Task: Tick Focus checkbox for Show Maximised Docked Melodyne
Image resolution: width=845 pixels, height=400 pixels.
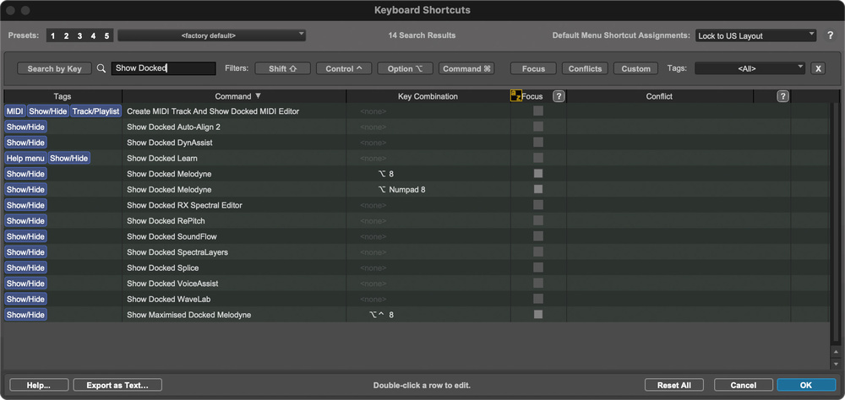Action: 537,314
